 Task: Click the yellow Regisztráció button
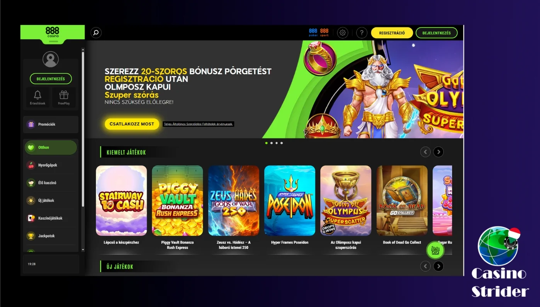point(392,33)
